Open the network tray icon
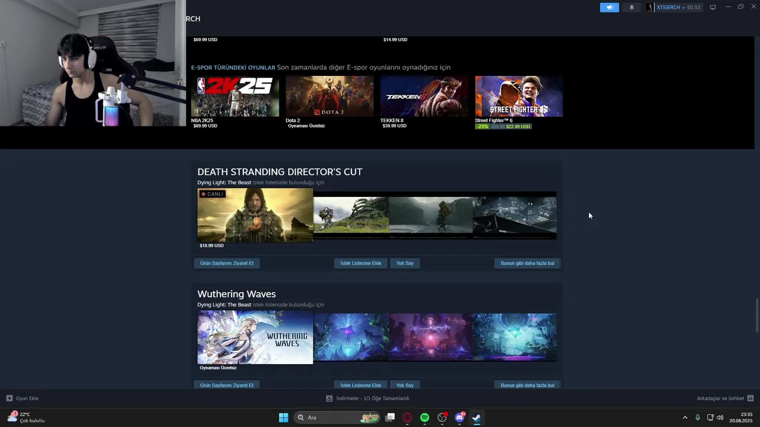Viewport: 760px width, 427px height. point(710,418)
